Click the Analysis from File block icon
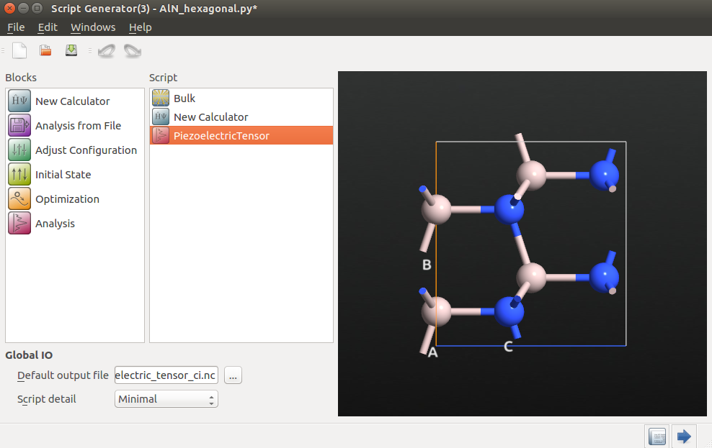The width and height of the screenshot is (712, 448). (x=19, y=125)
